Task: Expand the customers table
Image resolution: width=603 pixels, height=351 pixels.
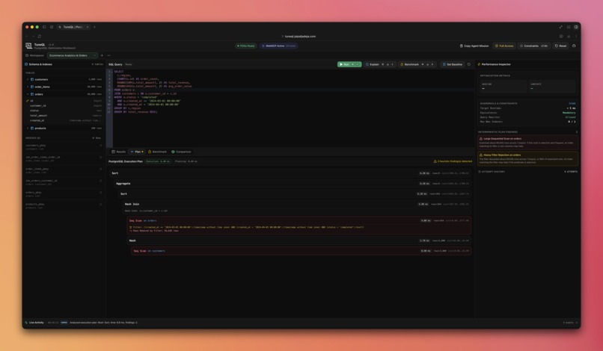Action: point(64,79)
